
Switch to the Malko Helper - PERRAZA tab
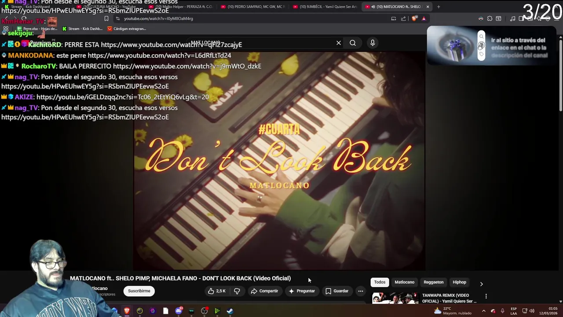[180, 7]
